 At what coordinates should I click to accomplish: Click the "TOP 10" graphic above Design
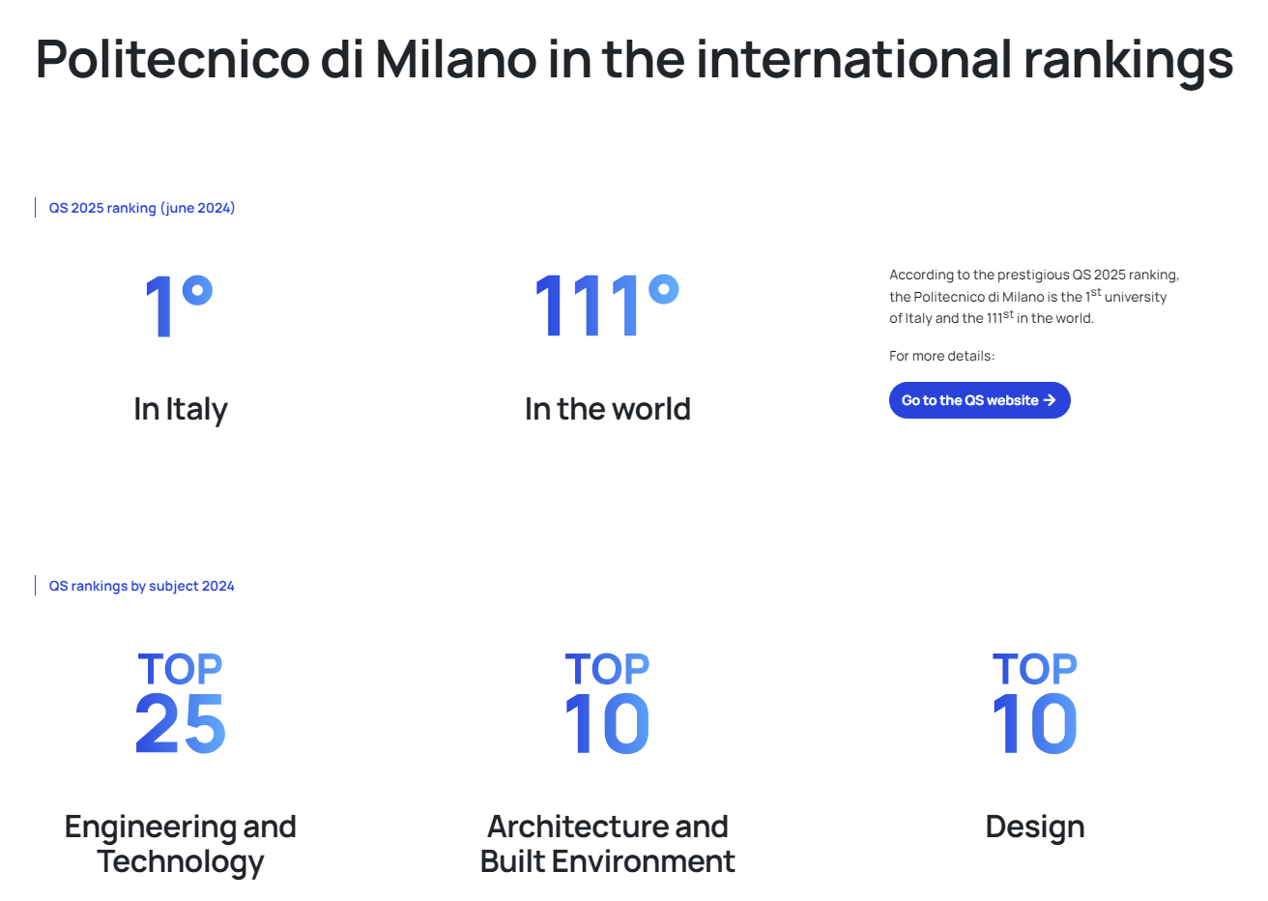coord(1034,703)
